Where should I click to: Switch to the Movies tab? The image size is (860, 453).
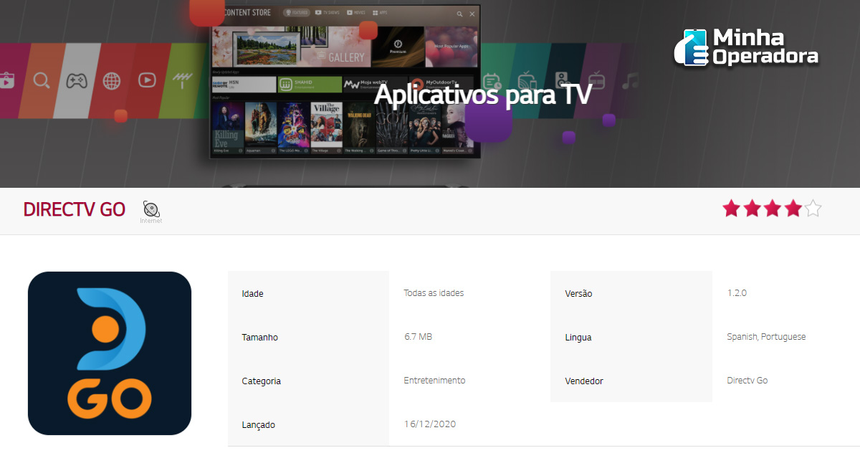pyautogui.click(x=355, y=13)
